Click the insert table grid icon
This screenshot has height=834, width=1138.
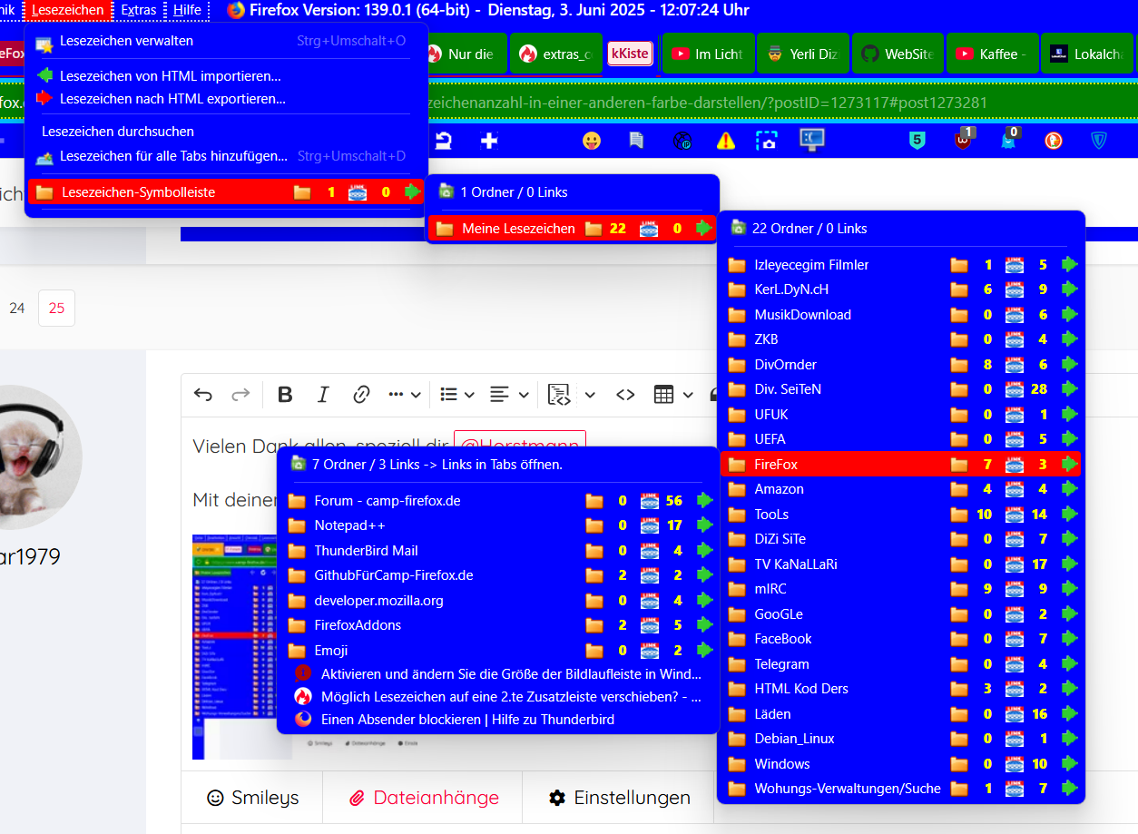coord(664,395)
